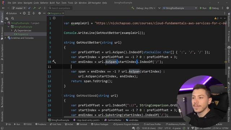Toggle the code fold marker on line 17
The width and height of the screenshot is (231, 130).
(62, 96)
